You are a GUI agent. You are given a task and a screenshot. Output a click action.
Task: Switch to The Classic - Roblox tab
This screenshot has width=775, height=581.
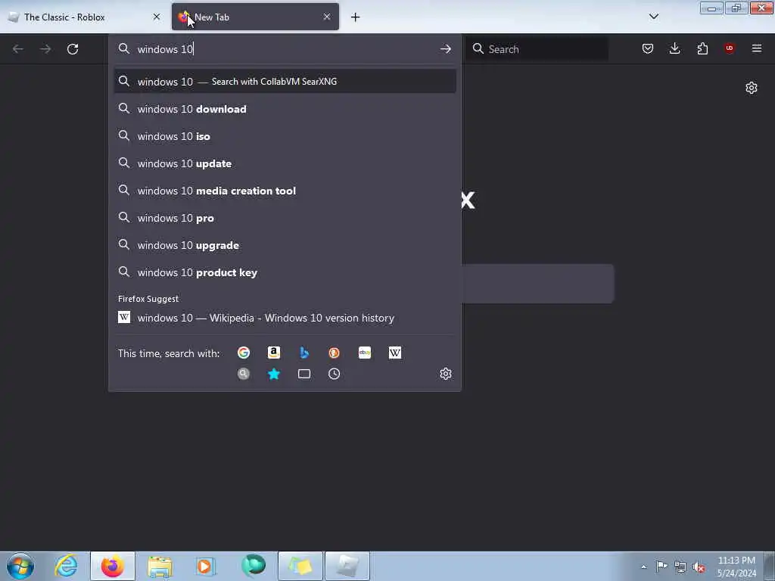(x=85, y=17)
